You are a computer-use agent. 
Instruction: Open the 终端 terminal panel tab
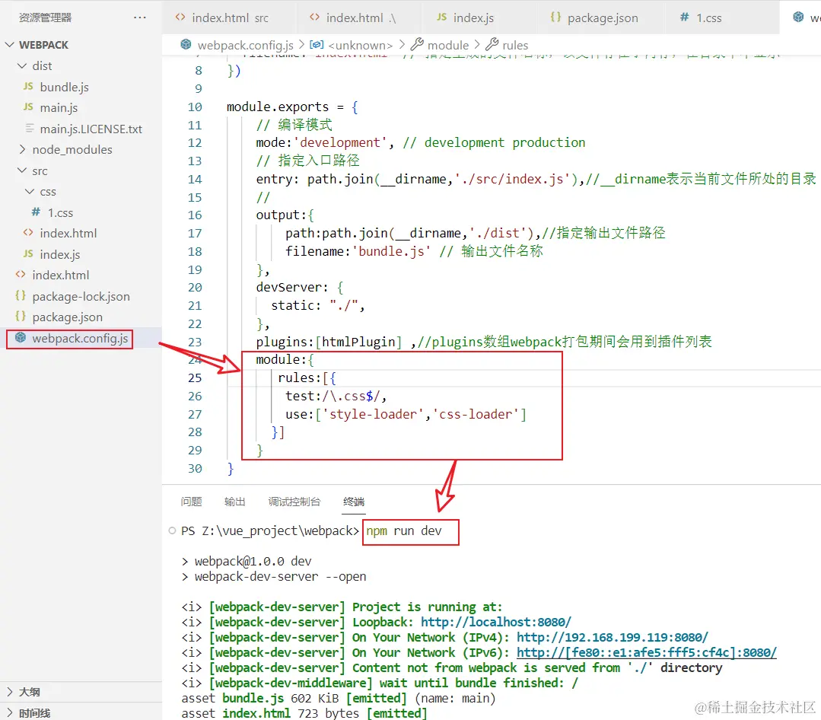pos(354,502)
